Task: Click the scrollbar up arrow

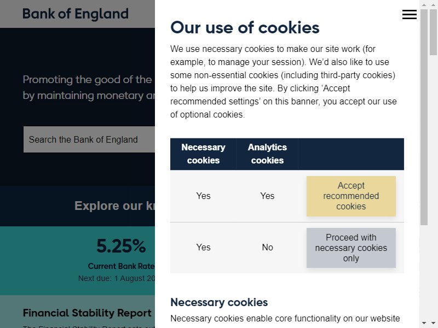Action: click(x=424, y=5)
